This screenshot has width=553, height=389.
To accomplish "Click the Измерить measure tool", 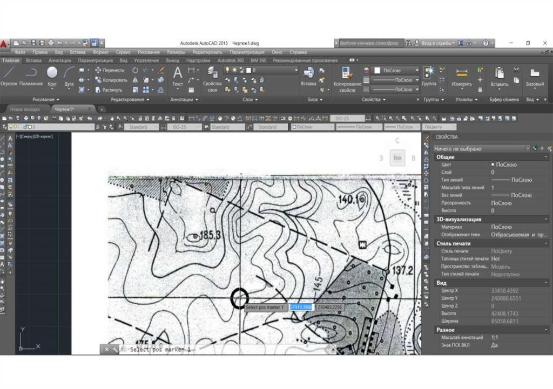I will [462, 77].
